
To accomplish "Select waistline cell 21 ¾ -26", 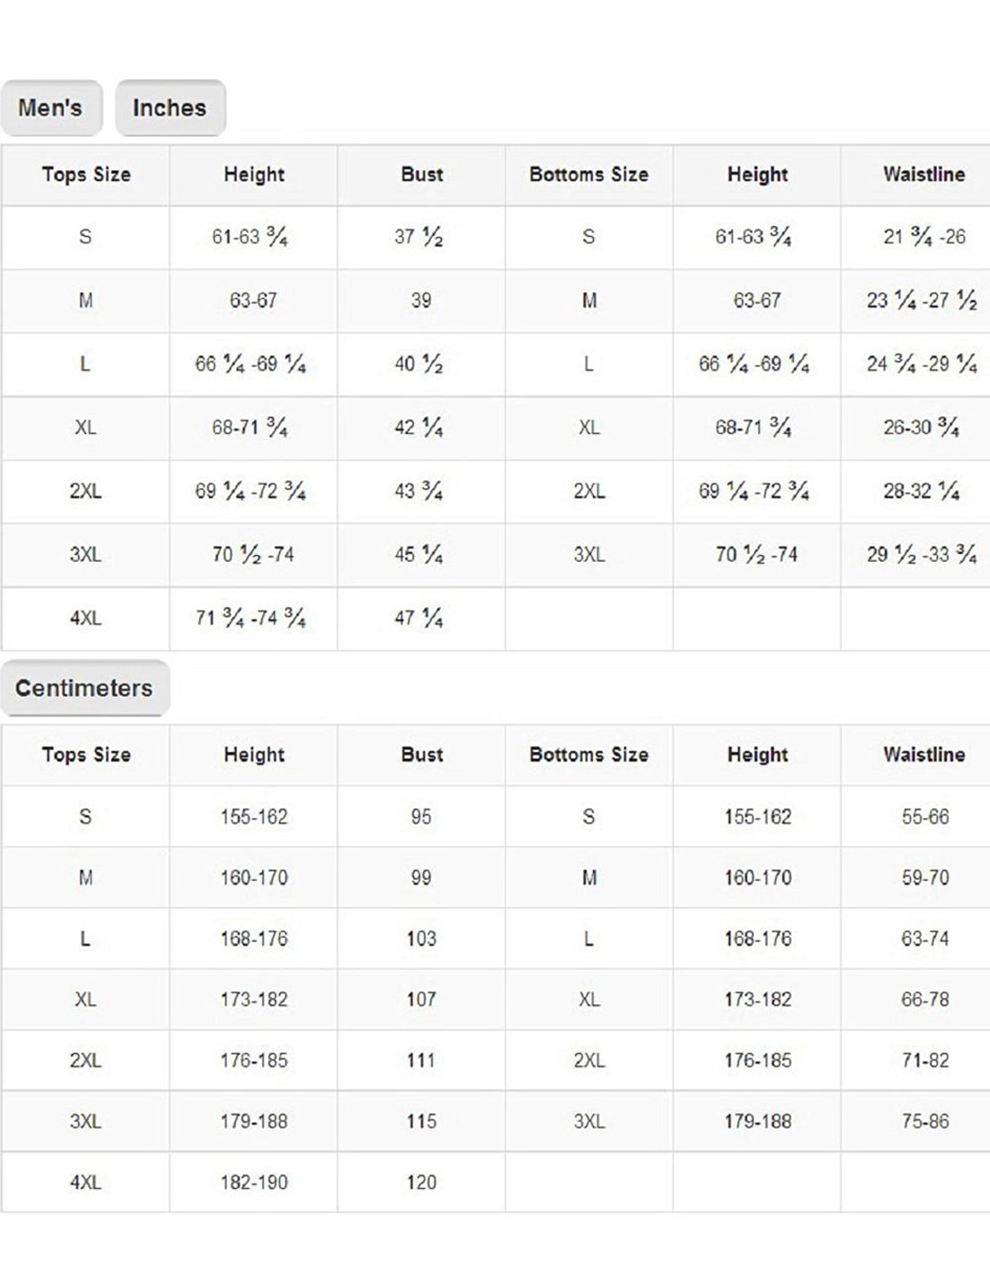I will (924, 238).
